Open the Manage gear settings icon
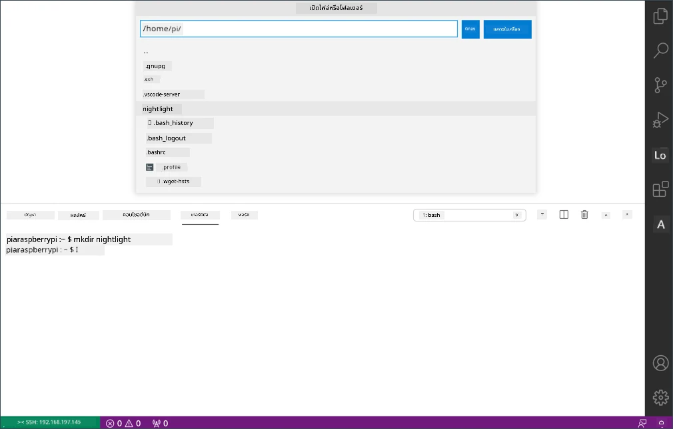The image size is (673, 429). (660, 397)
